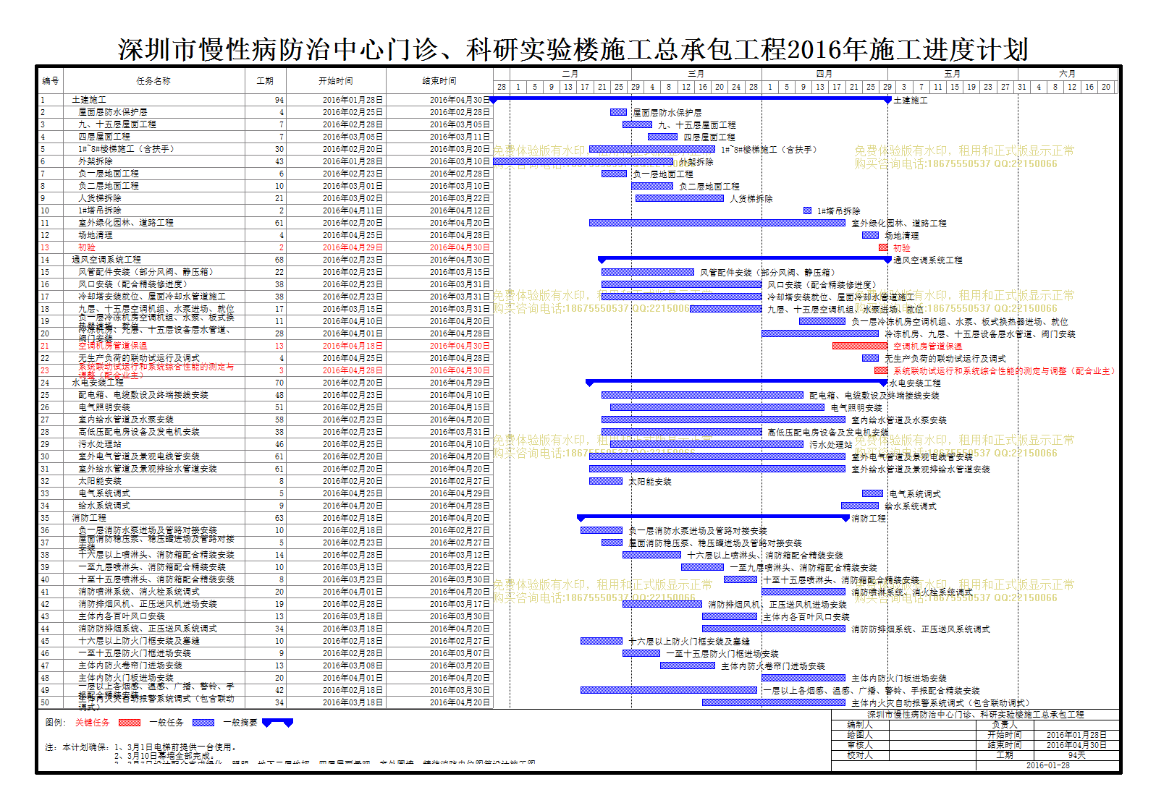Select task name 十六层以上防火门框安装及塞缝 in the table
This screenshot has height=808, width=1156.
[139, 641]
